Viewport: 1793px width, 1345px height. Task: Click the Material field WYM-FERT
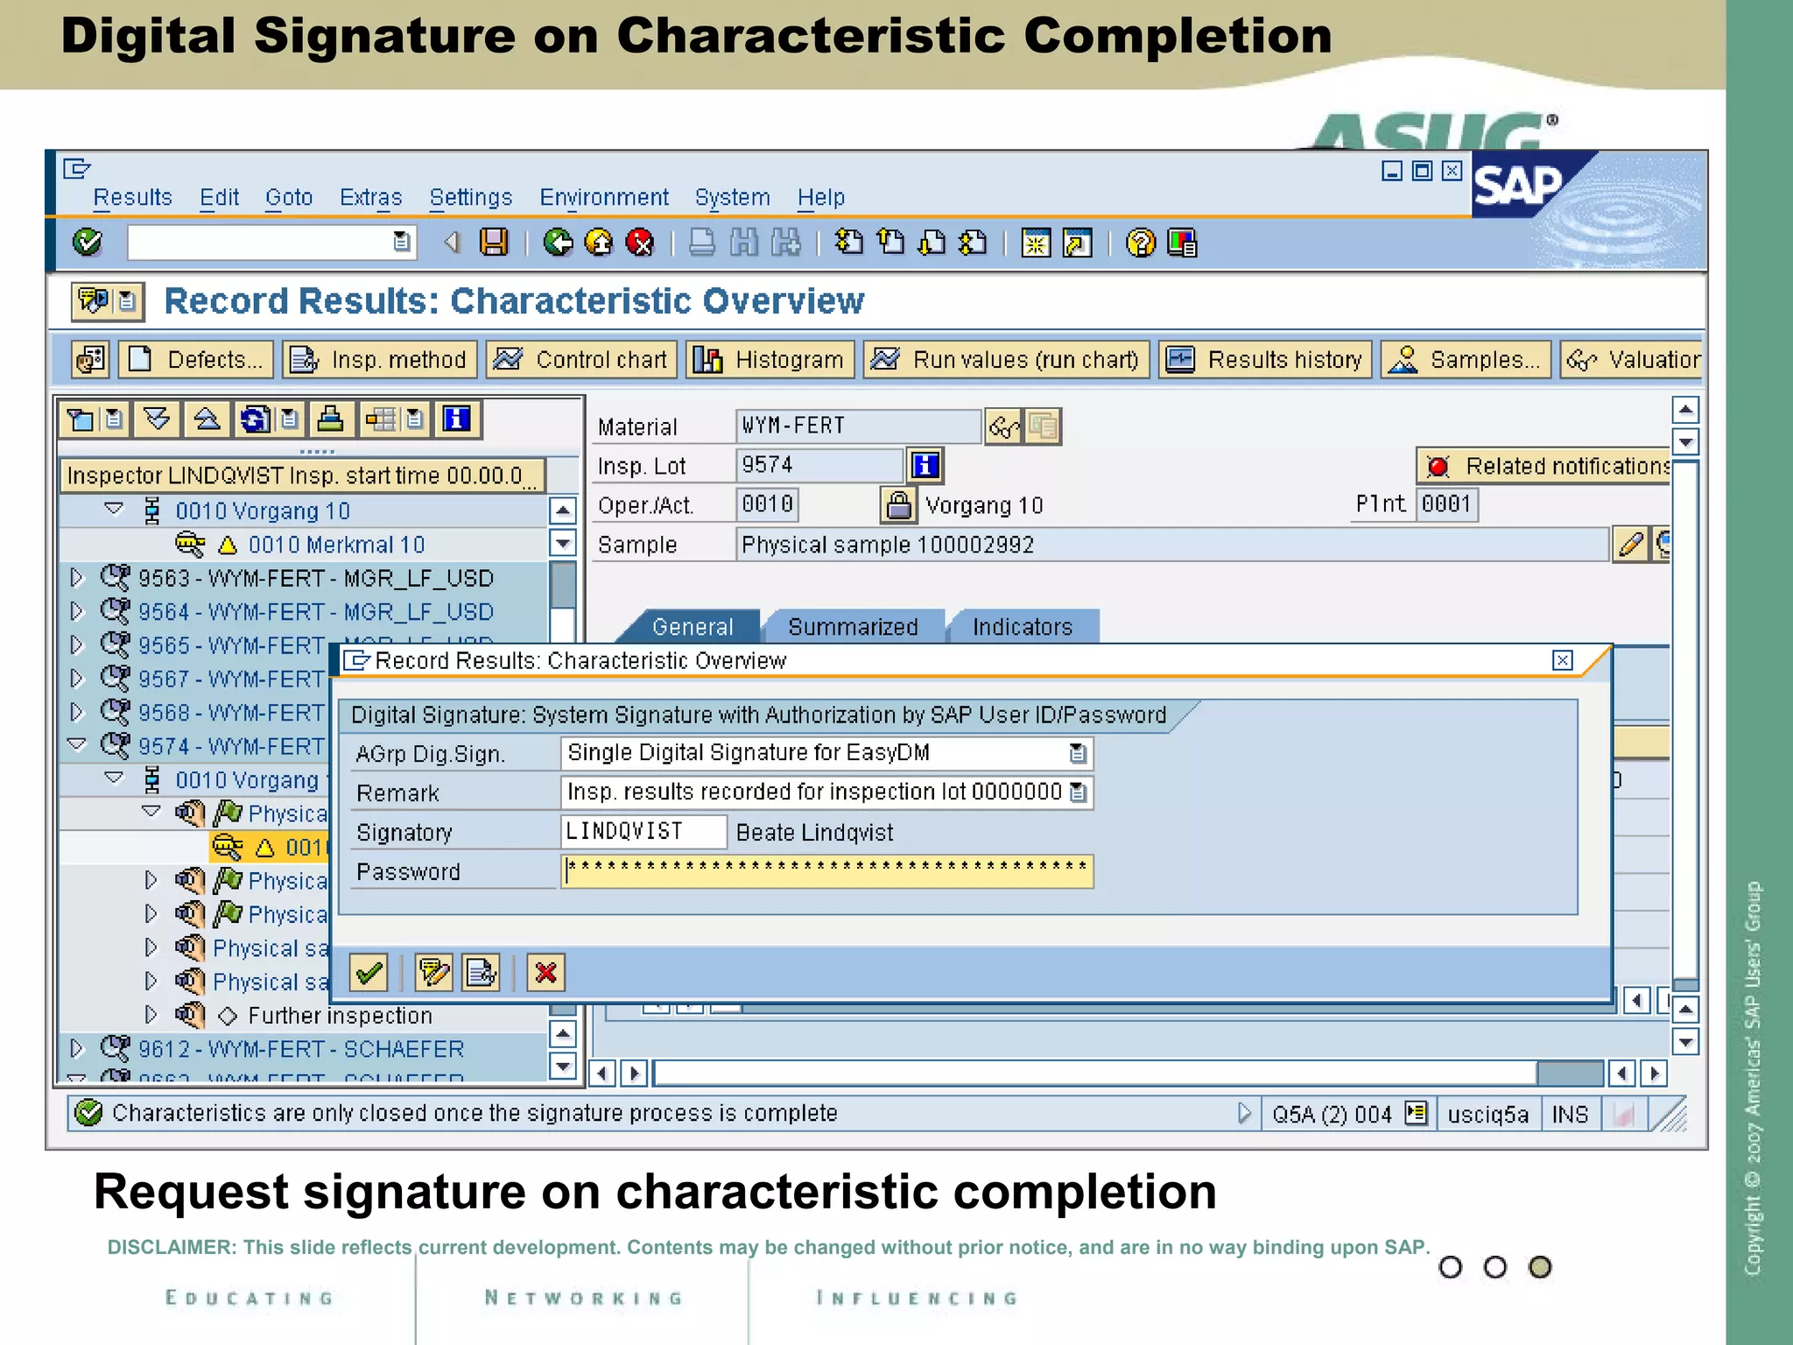pos(858,426)
